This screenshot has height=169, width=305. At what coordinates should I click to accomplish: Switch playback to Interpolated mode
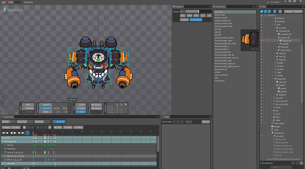coord(196,20)
